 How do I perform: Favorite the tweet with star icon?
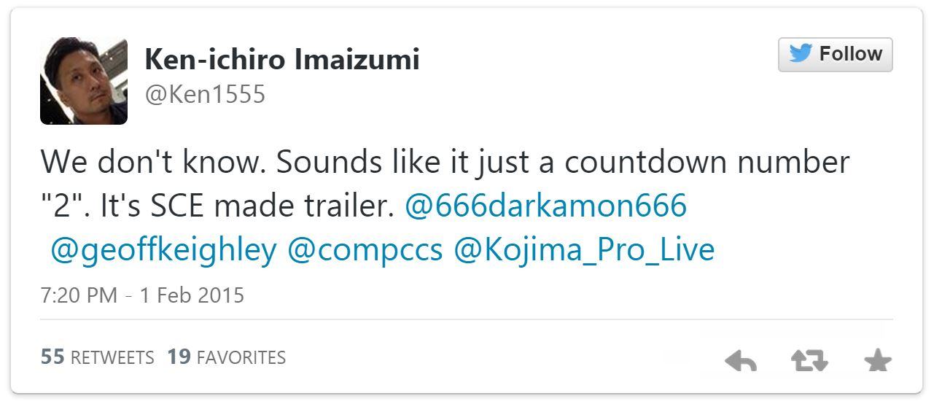point(877,360)
